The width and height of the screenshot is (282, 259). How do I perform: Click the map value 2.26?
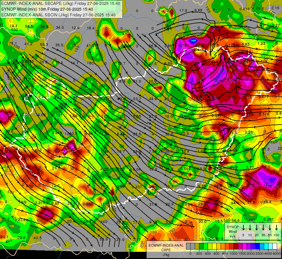click(249, 132)
